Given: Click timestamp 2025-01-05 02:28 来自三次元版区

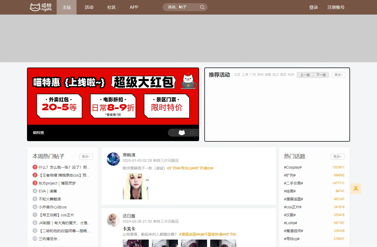Looking at the screenshot, I should 151,160.
